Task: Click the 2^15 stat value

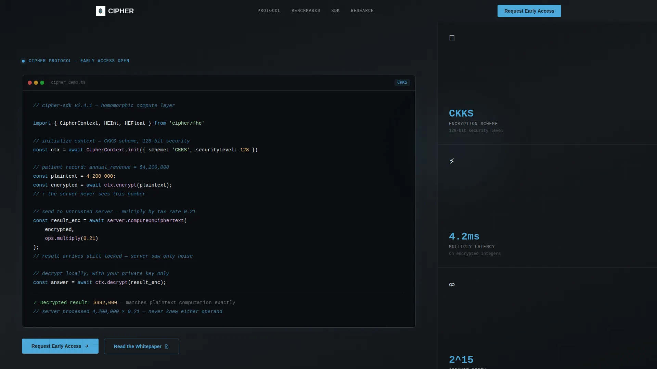Action: click(461, 360)
